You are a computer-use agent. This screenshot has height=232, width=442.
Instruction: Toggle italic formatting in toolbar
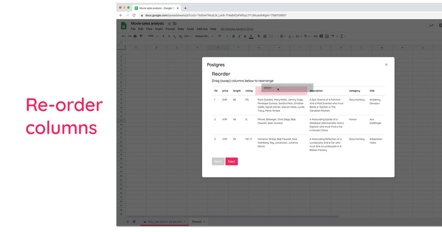[x=239, y=36]
